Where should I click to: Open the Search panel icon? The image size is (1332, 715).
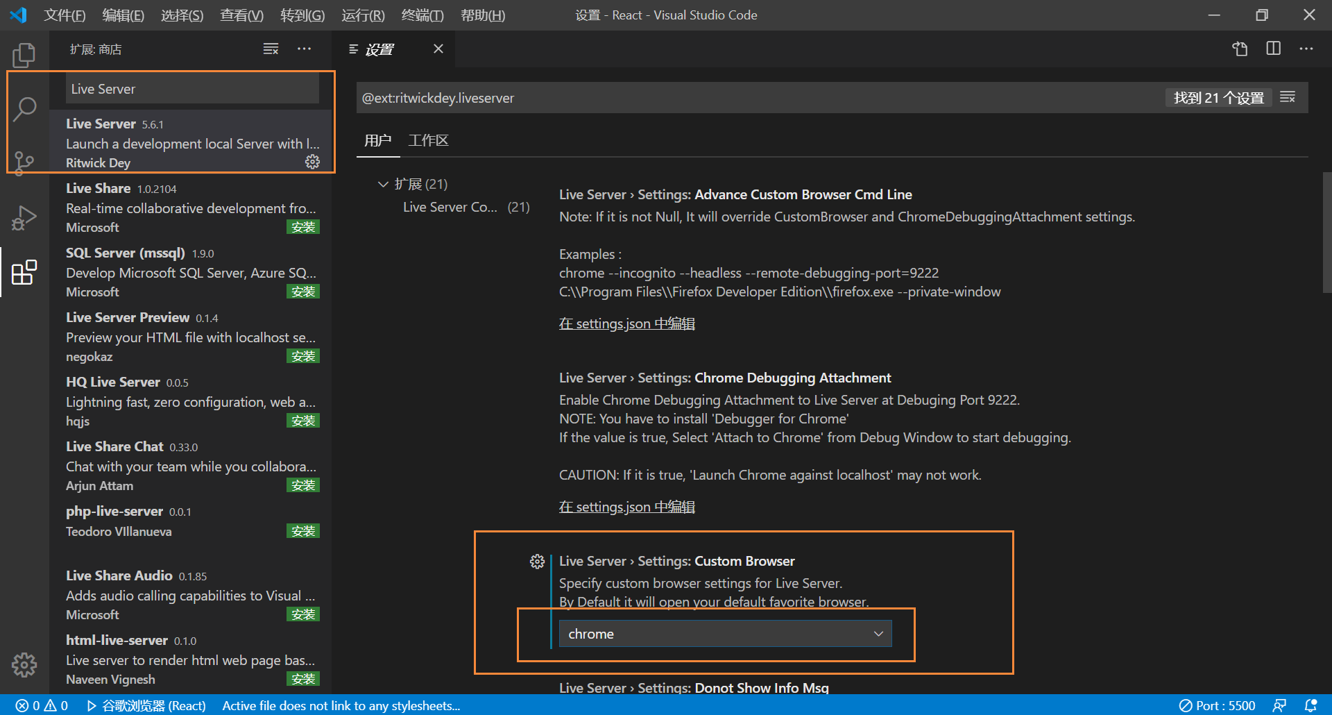(x=24, y=109)
